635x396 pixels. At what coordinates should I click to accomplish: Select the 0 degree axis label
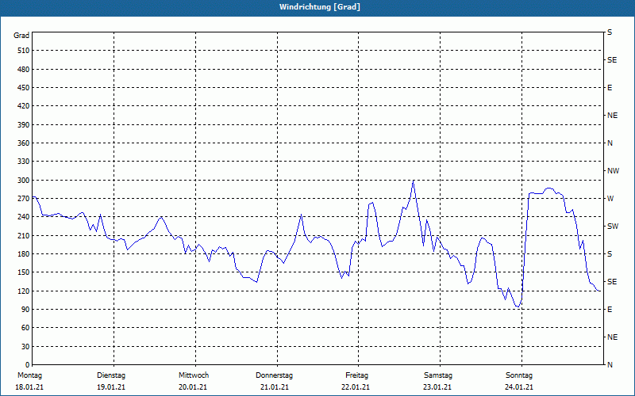click(x=27, y=365)
